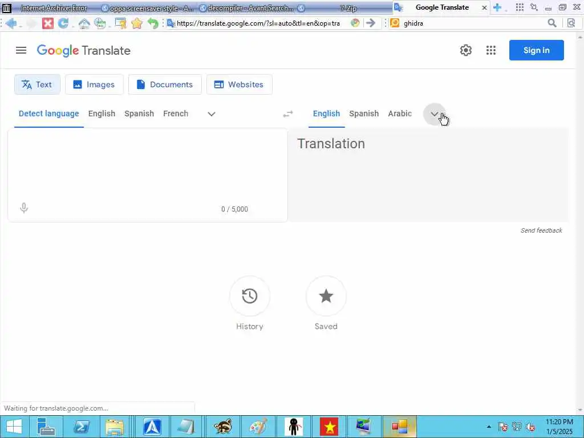This screenshot has height=438, width=584.
Task: Switch to Websites translation mode
Action: pyautogui.click(x=239, y=84)
